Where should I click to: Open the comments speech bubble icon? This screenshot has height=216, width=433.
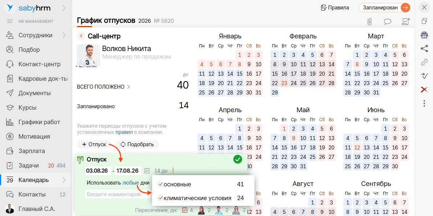[x=387, y=21]
